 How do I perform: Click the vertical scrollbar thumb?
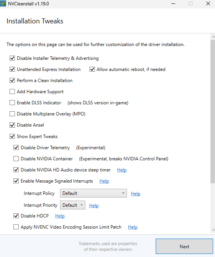213,112
